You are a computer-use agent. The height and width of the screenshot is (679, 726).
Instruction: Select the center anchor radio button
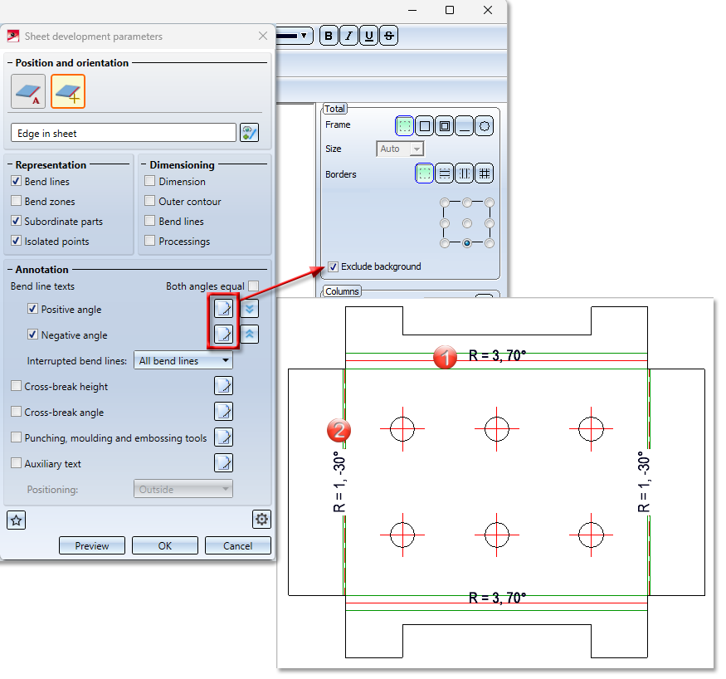point(467,223)
